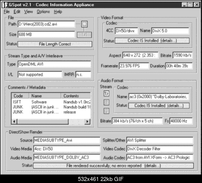
Task: Select the JUNK row with release
Action: click(x=51, y=112)
